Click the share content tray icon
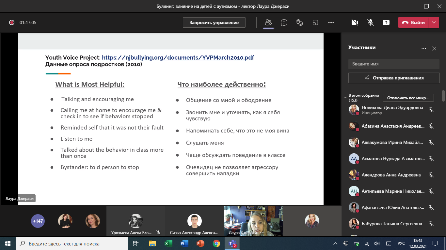This screenshot has width=446, height=250. coord(386,22)
